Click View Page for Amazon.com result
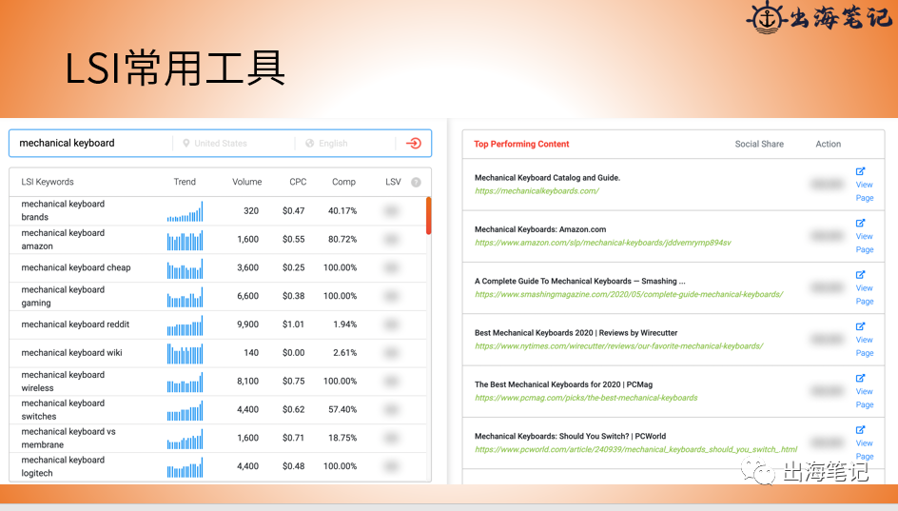 point(864,243)
